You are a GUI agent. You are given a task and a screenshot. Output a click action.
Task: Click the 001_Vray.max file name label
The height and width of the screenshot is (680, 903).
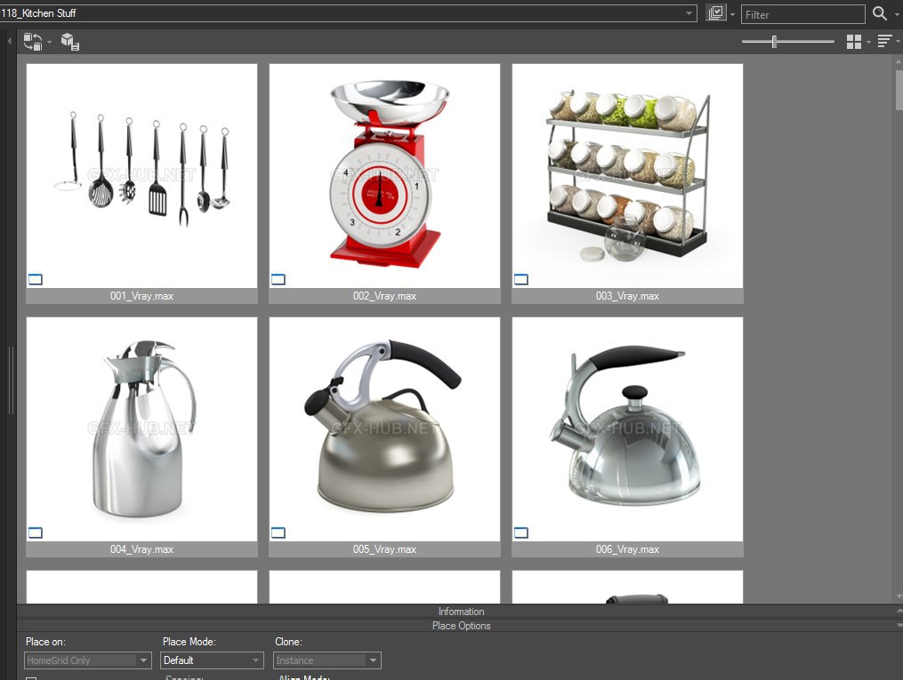pos(141,296)
